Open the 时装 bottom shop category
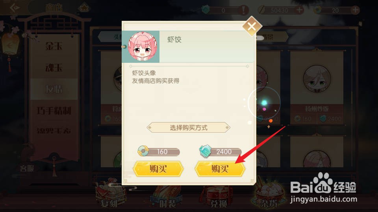The image size is (378, 212). 167,197
